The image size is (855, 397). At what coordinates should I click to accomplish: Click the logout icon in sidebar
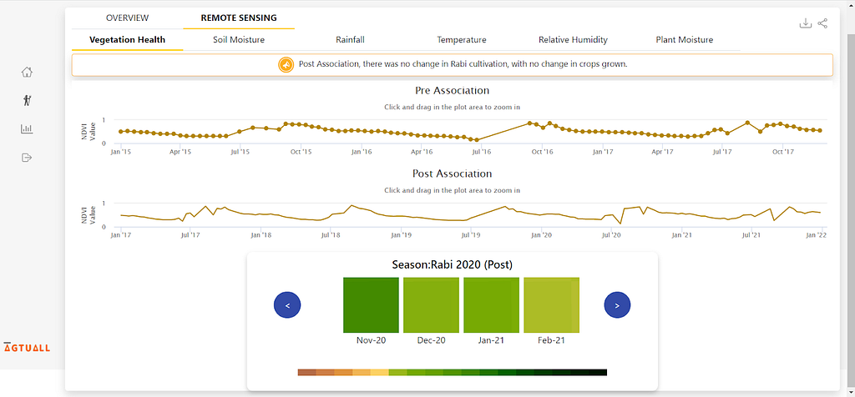point(27,158)
